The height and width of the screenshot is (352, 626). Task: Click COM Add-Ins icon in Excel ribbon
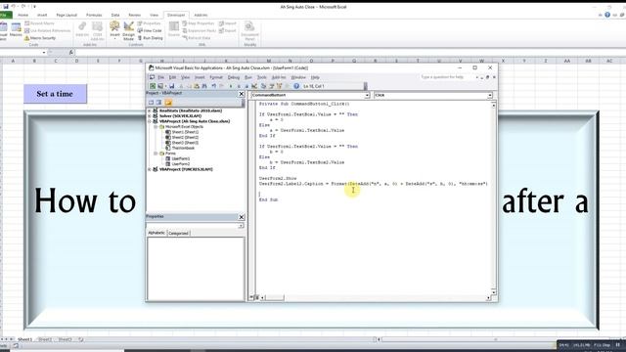point(98,30)
